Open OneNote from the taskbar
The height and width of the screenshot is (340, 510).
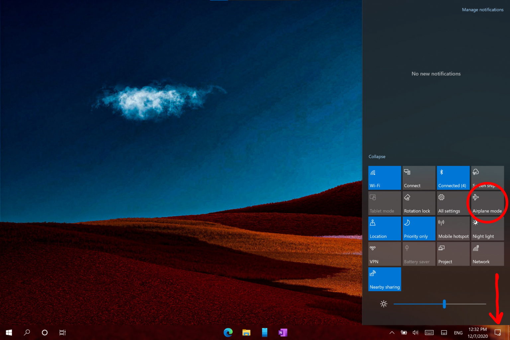(283, 332)
